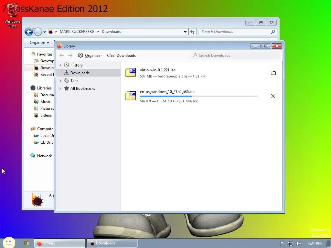Select the virtio-win-0.1.221.iso download entry
Image resolution: width=331 pixels, height=248 pixels.
click(x=202, y=73)
